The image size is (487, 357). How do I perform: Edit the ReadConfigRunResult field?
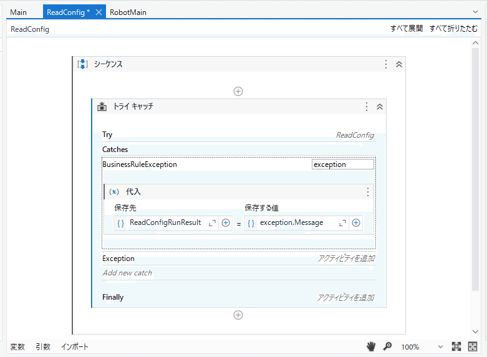tap(165, 223)
